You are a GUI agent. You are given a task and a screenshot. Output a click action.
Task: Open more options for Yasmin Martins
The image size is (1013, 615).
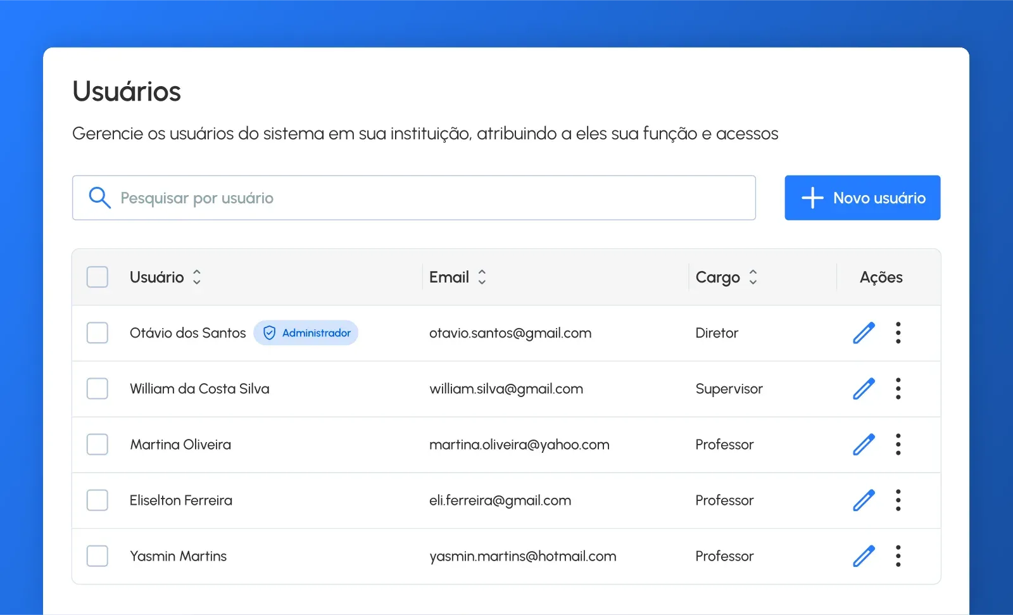898,555
